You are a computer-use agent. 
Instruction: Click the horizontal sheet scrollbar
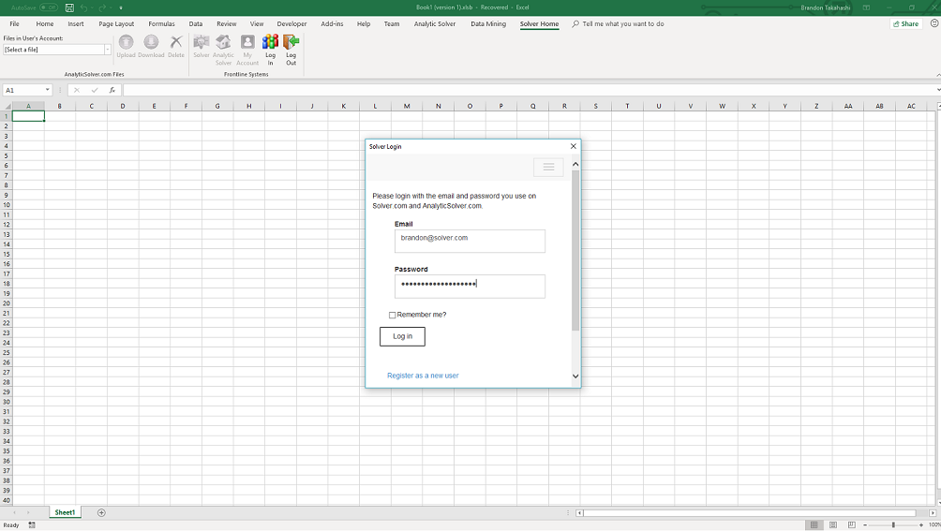point(750,513)
